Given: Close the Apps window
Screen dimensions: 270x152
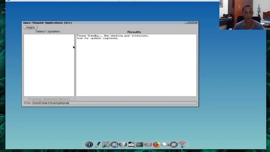Looking at the screenshot, I should 196,23.
